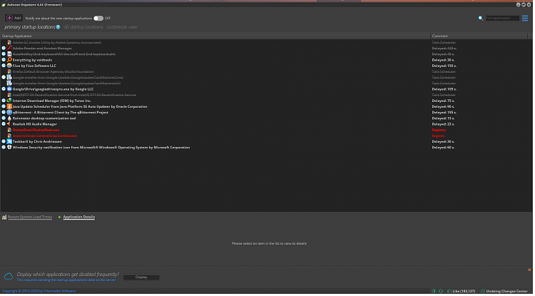Click the RocketDock.exe row icon
Screen dimensions: 535x296
(x=9, y=130)
